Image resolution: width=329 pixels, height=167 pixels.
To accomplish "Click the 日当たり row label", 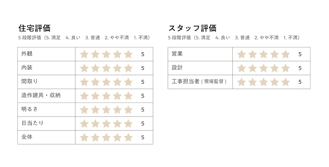I will [32, 123].
